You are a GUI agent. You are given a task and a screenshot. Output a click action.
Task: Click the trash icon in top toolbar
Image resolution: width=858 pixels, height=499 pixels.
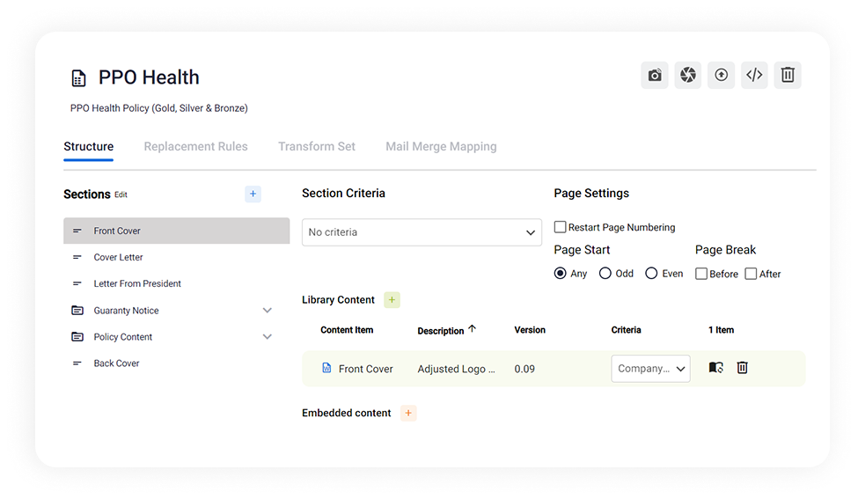point(788,76)
